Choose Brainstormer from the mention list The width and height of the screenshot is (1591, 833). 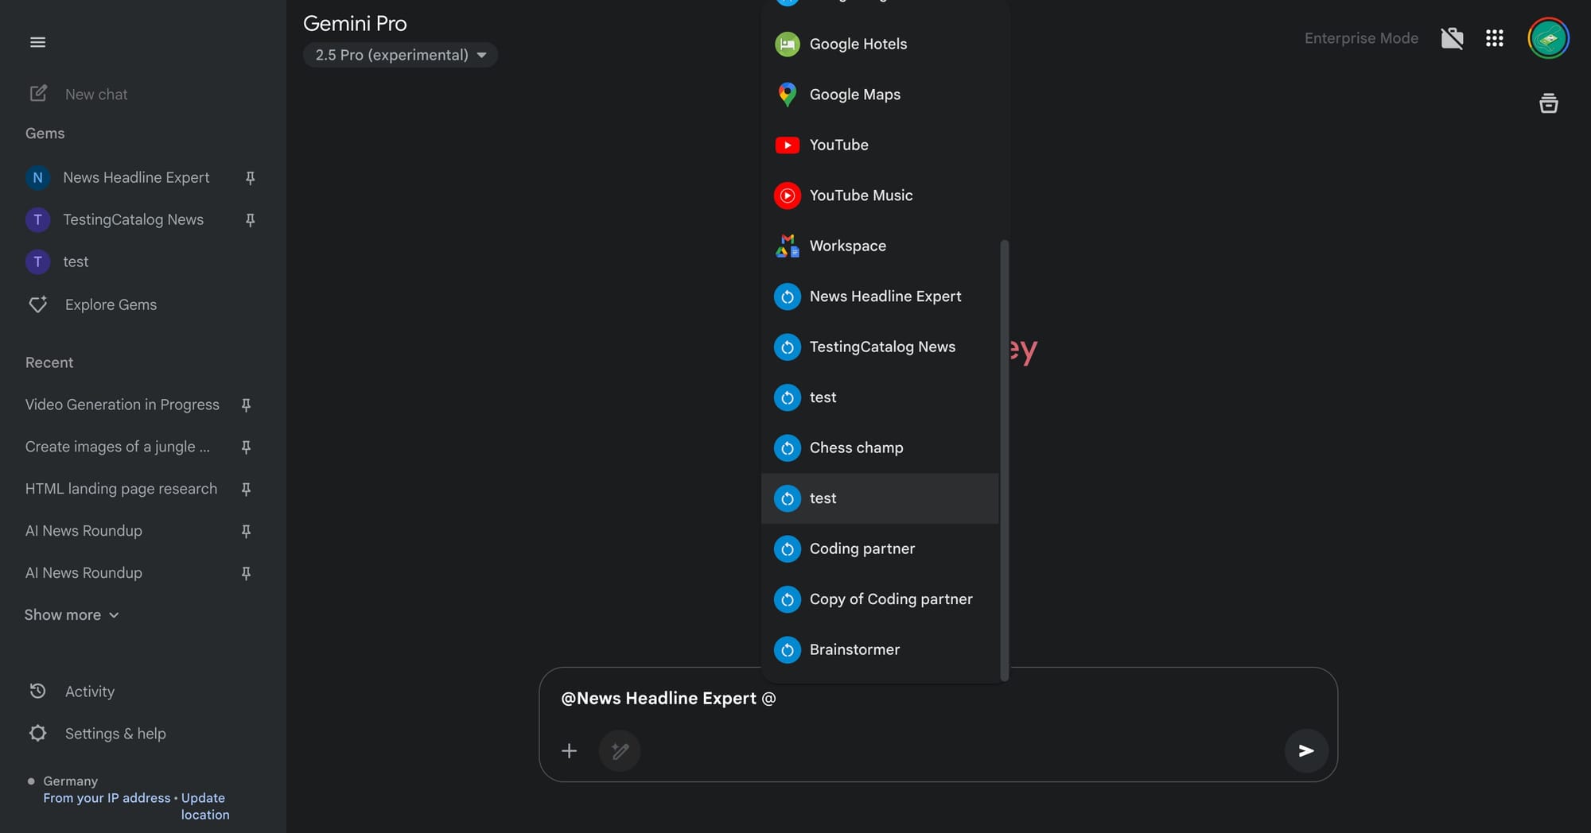[x=880, y=650]
